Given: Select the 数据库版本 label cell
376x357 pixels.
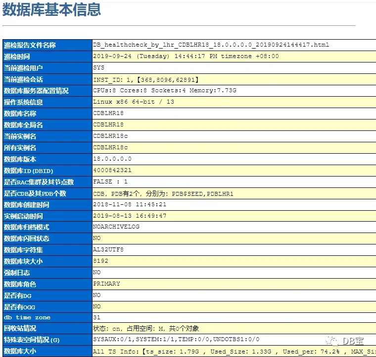Looking at the screenshot, I should (x=47, y=159).
